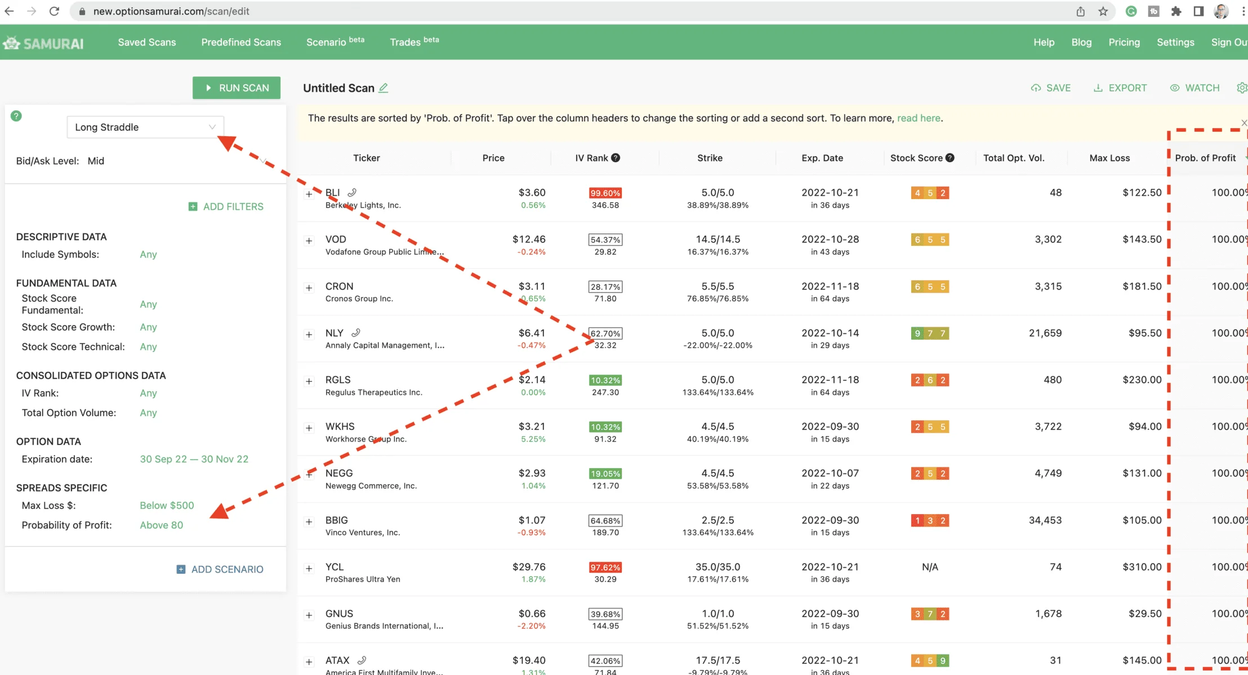Click the link icon next to BLI
Screen dimensions: 1248x675
[352, 192]
